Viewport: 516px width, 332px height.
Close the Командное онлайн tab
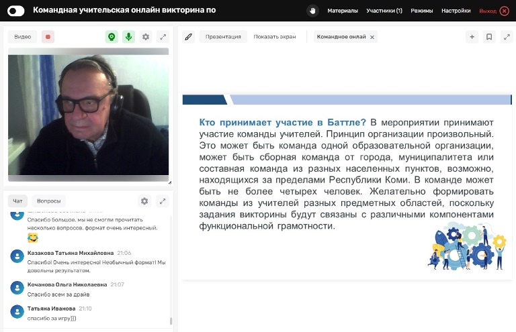[x=372, y=37]
